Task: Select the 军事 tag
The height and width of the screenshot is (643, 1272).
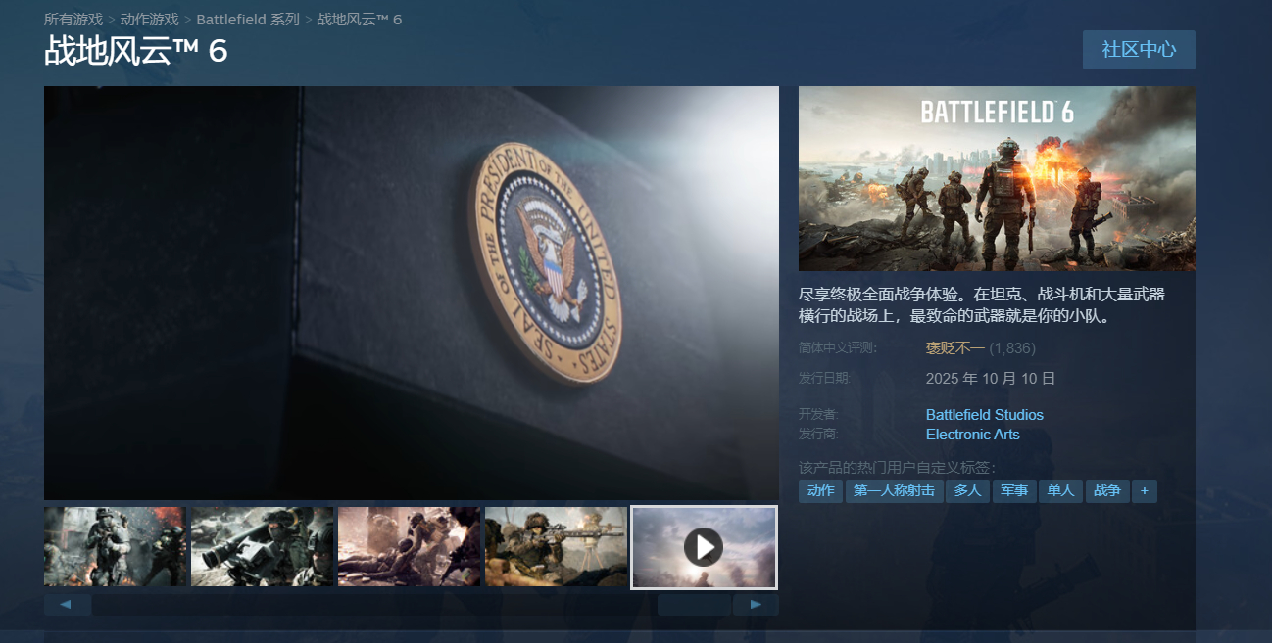Action: pos(1014,491)
